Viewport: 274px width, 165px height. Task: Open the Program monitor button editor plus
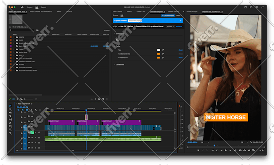[x=263, y=150]
